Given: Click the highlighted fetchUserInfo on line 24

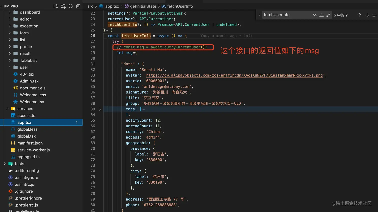Looking at the screenshot, I should pyautogui.click(x=122, y=25).
